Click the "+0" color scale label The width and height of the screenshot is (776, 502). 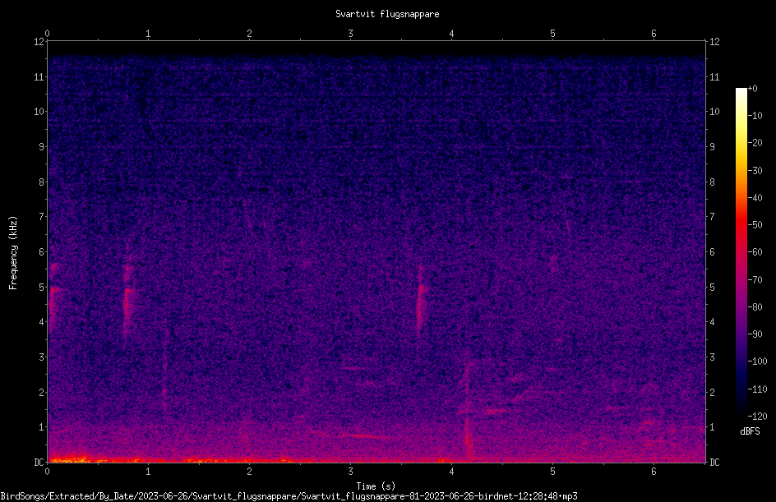click(752, 89)
